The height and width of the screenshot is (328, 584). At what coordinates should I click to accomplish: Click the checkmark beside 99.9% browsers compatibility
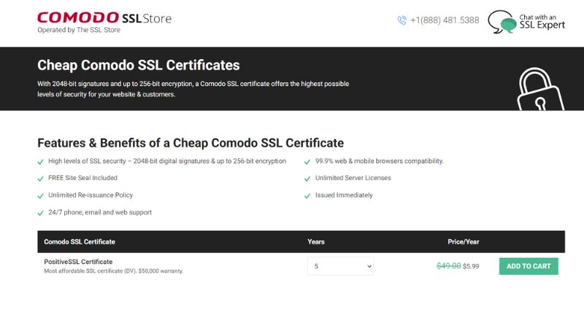click(307, 161)
